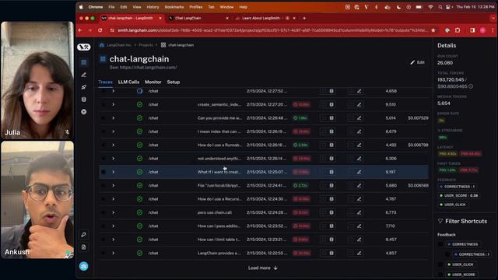Open the user avatar at sidebar bottom

[x=84, y=266]
